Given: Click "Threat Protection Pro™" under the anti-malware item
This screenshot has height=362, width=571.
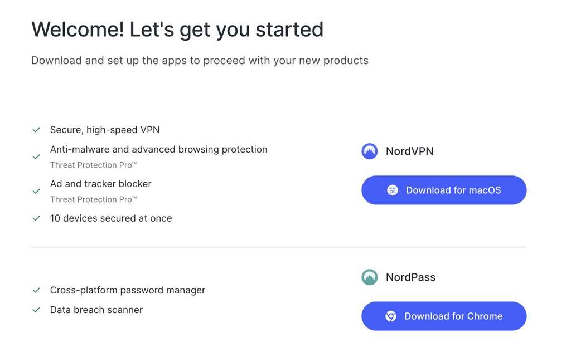Looking at the screenshot, I should [x=93, y=165].
